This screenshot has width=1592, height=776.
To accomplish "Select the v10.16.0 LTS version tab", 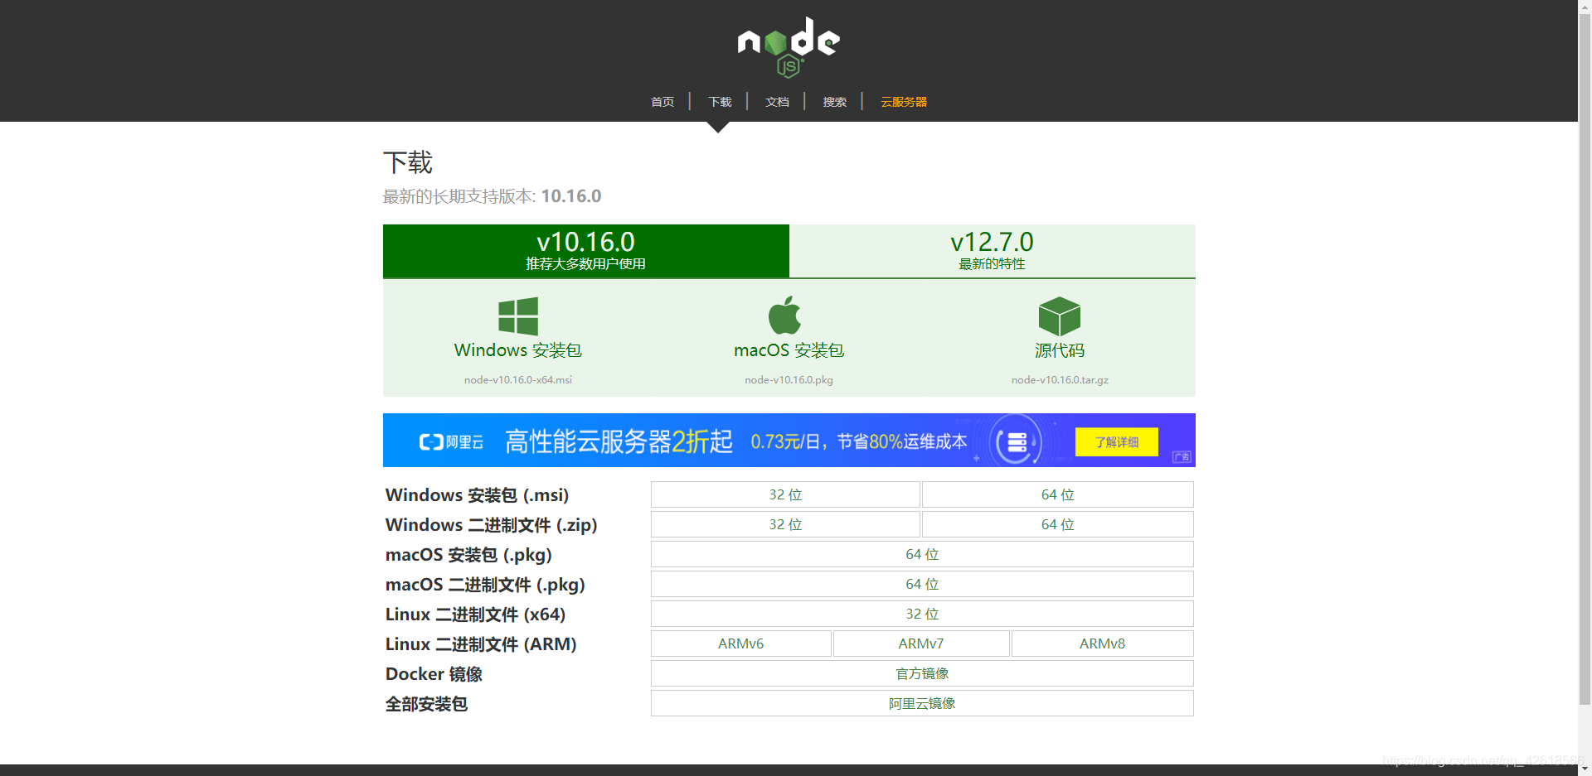I will point(586,251).
